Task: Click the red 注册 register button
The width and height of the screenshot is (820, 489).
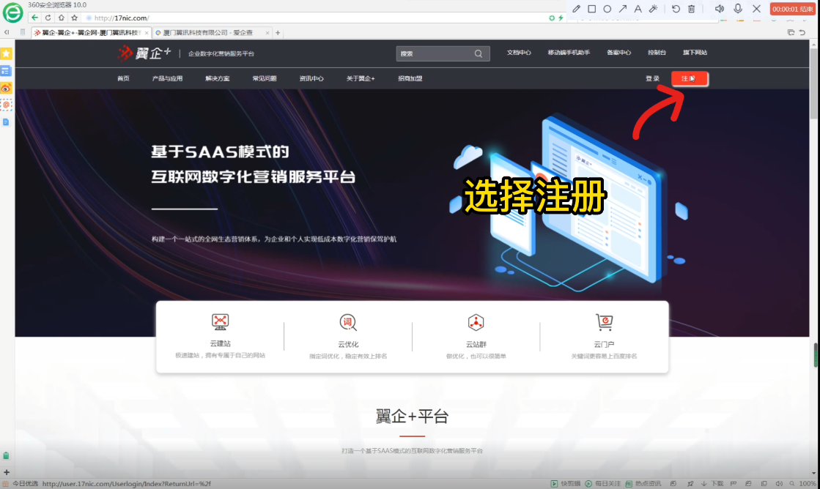Action: [690, 78]
